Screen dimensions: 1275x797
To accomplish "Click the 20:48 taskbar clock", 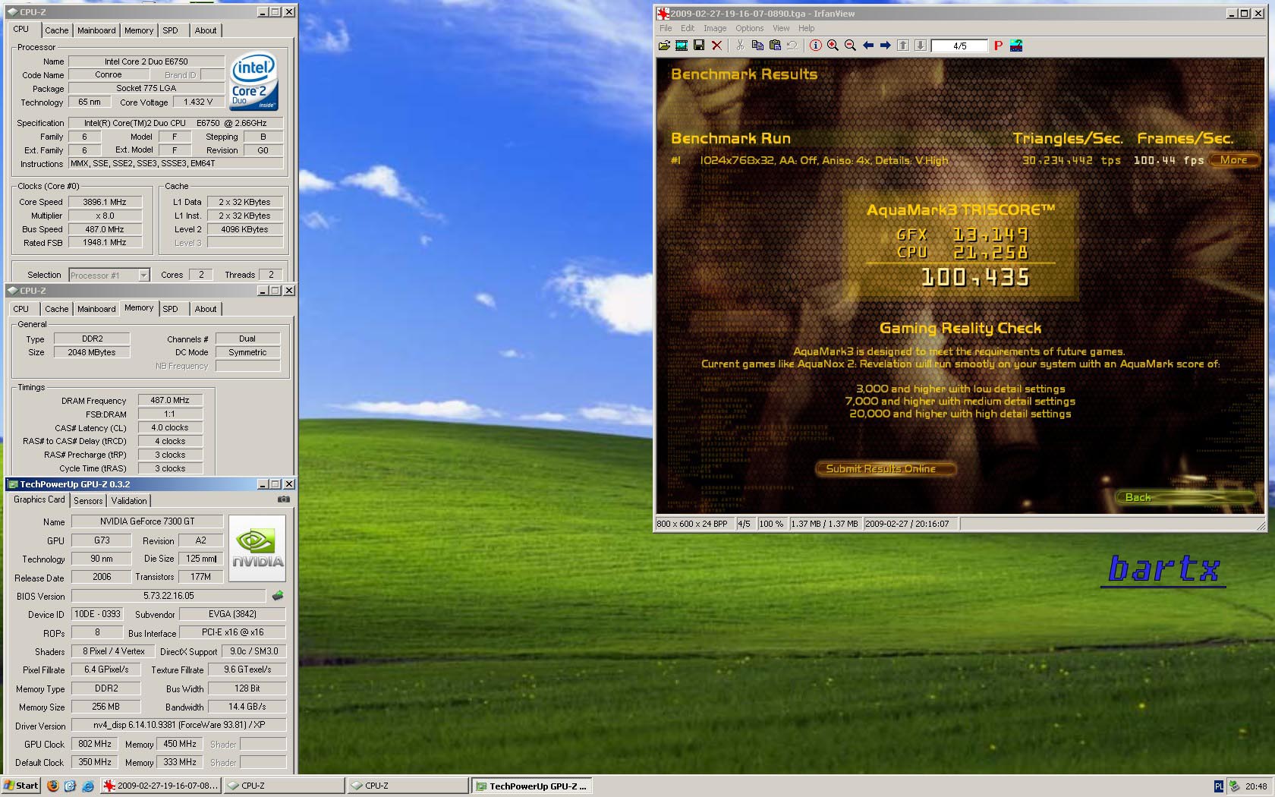I will pos(1256,786).
